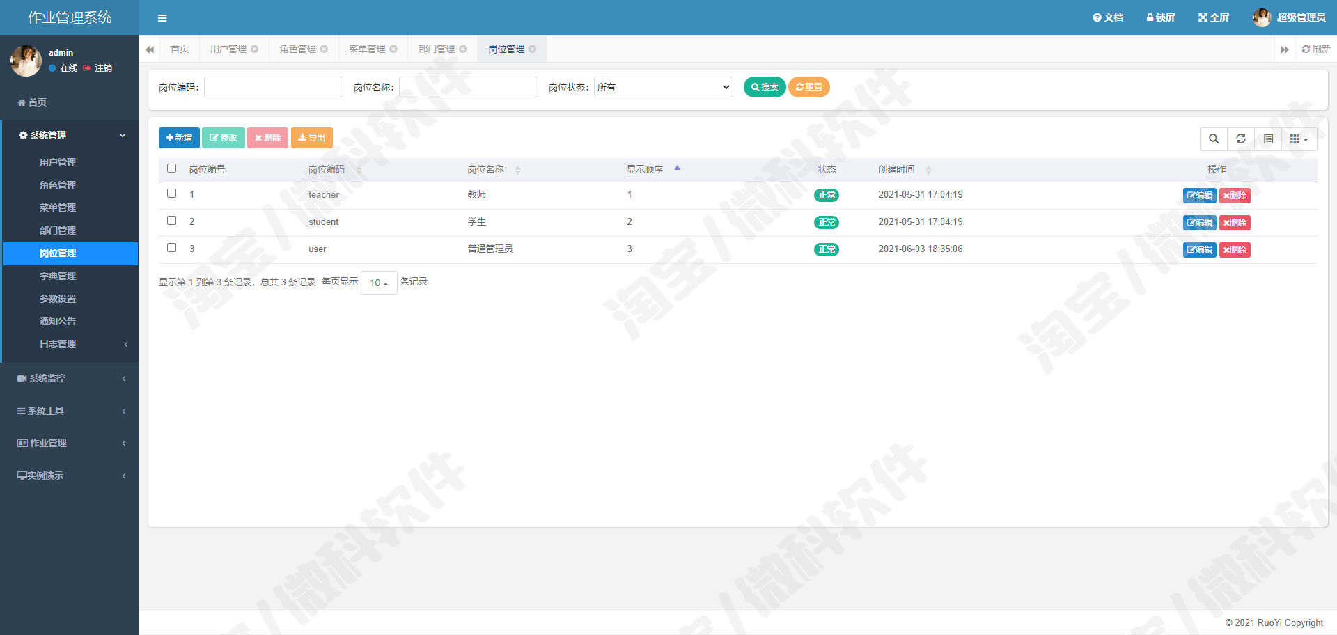Delete the student row

pos(1235,223)
